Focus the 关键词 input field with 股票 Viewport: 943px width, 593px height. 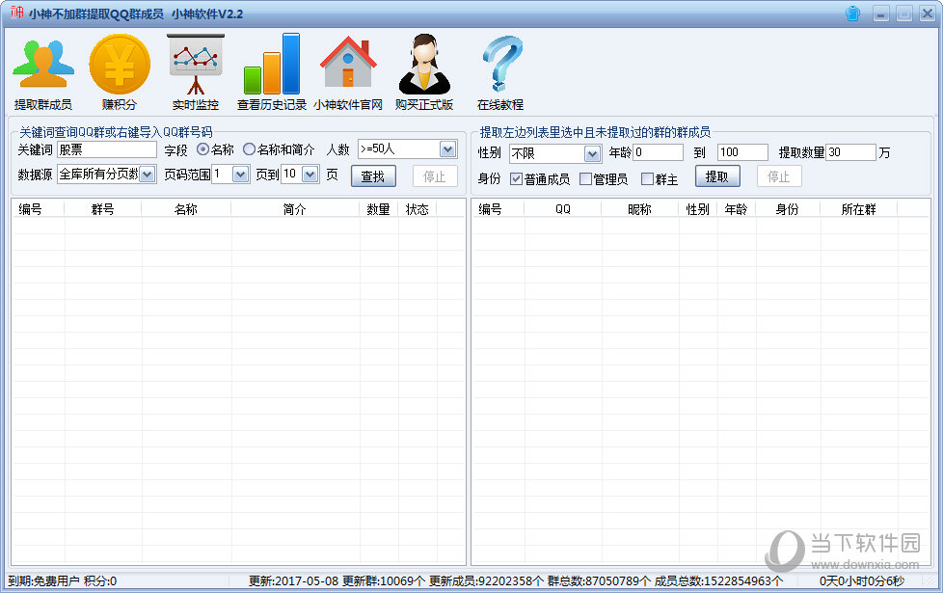pos(107,149)
